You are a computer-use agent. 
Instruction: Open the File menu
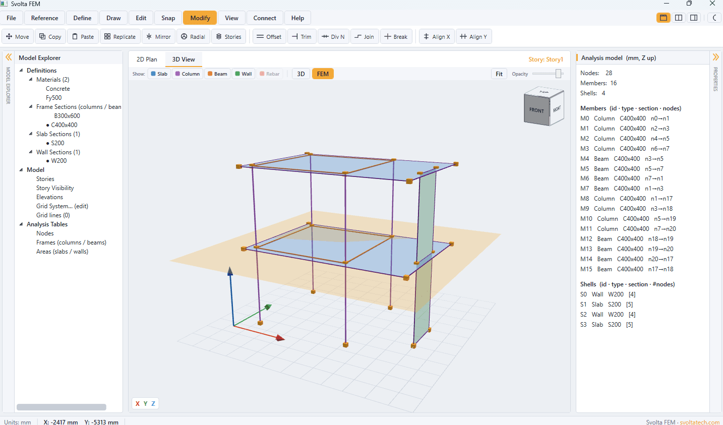pyautogui.click(x=11, y=18)
